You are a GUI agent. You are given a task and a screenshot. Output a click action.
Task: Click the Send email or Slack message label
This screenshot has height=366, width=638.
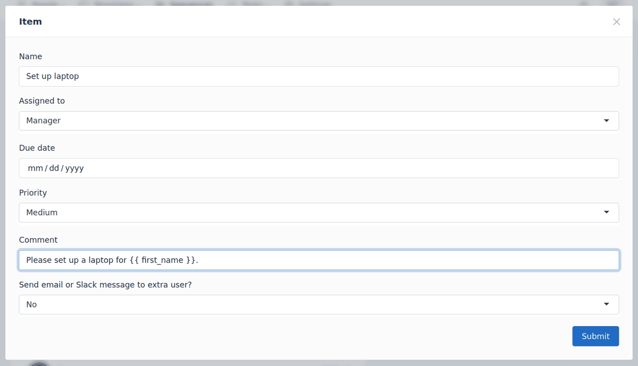point(105,285)
